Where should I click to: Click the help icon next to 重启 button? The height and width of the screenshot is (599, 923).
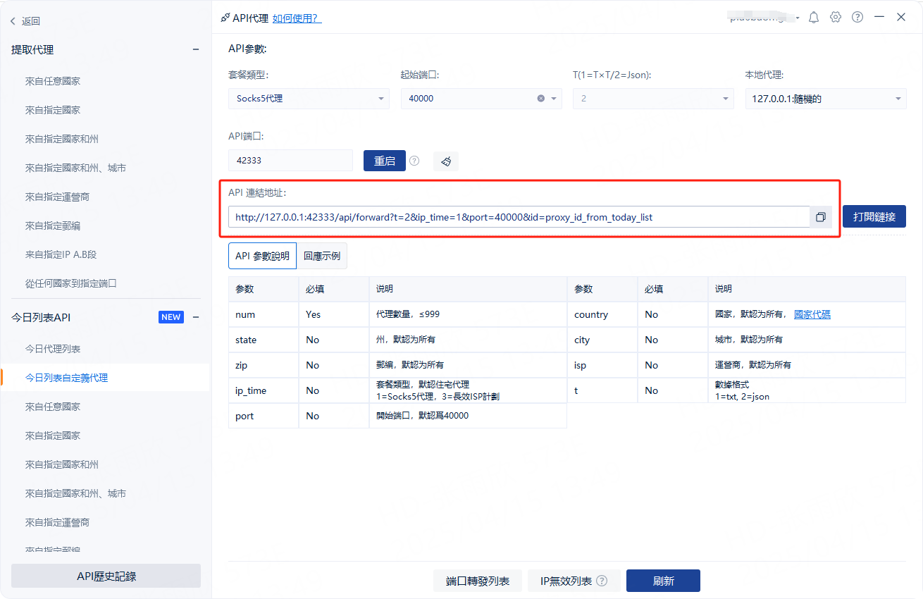(414, 161)
